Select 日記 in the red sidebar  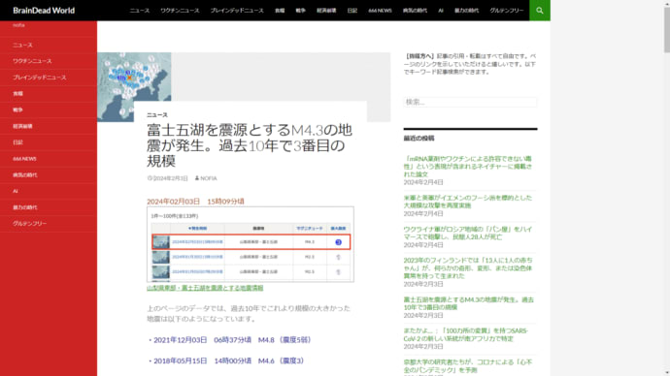[x=17, y=141]
